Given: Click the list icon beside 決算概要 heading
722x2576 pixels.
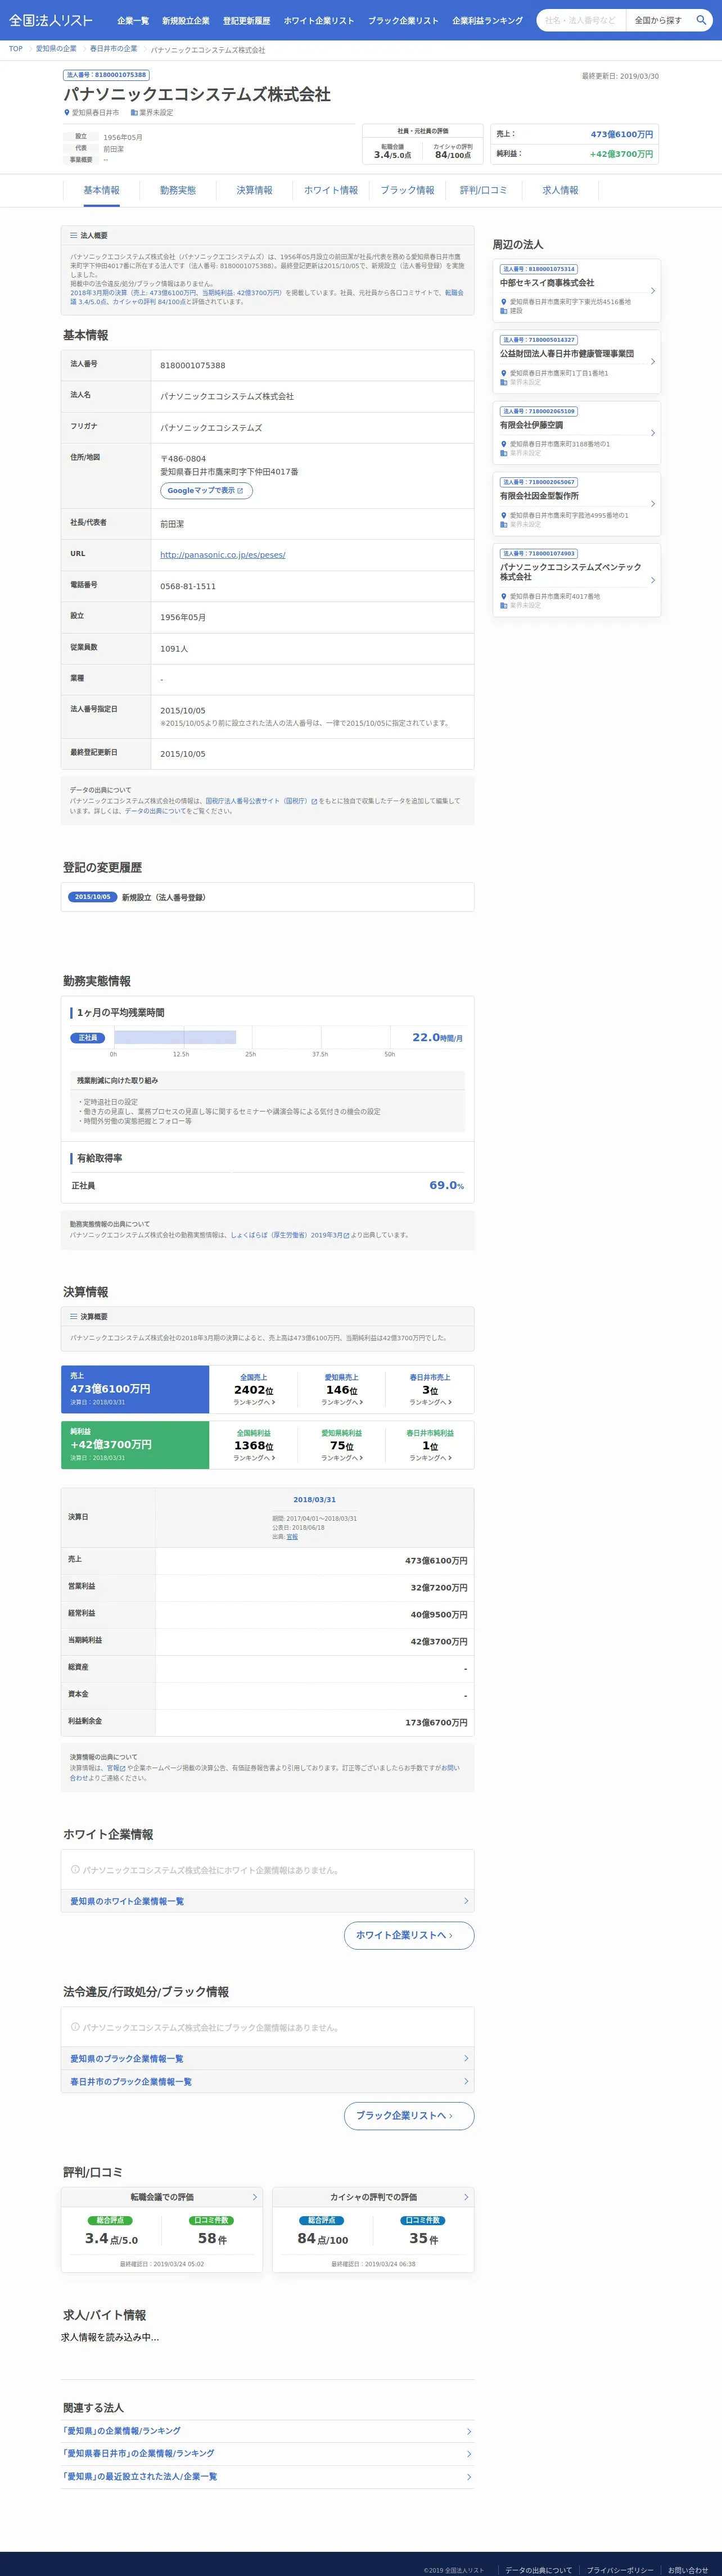Looking at the screenshot, I should coord(73,1316).
